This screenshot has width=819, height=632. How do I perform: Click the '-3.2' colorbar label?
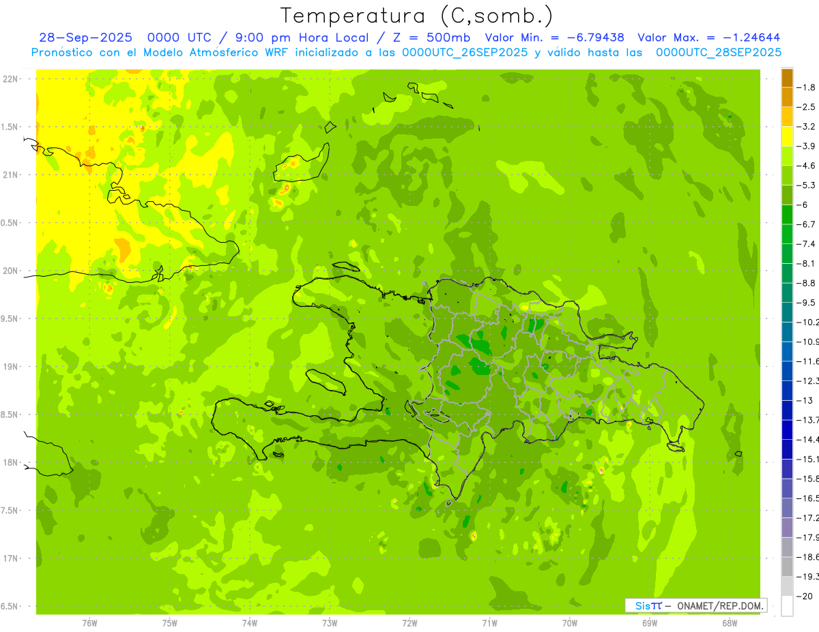point(807,127)
